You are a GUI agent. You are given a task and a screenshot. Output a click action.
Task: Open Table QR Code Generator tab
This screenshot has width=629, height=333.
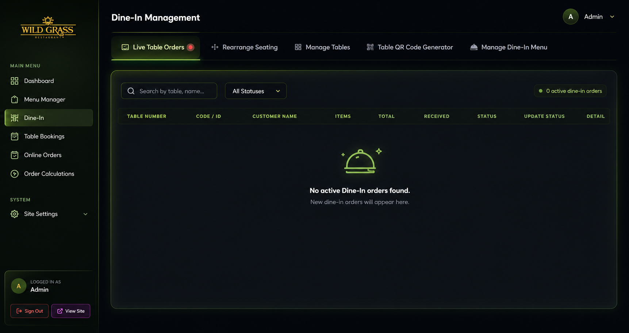pyautogui.click(x=410, y=47)
